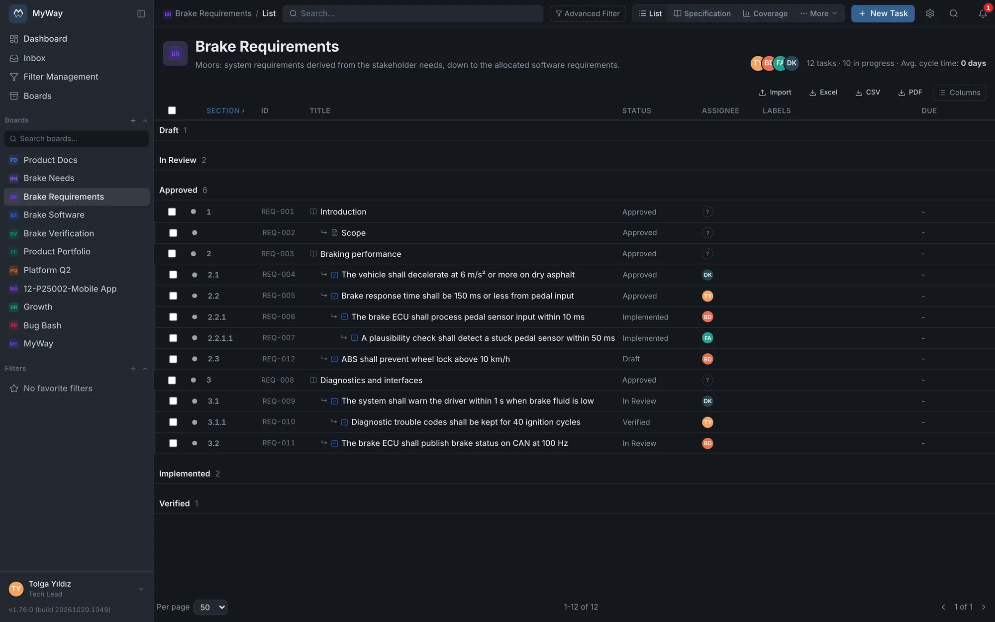Open the Advanced Filter button
995x622 pixels.
tap(588, 13)
